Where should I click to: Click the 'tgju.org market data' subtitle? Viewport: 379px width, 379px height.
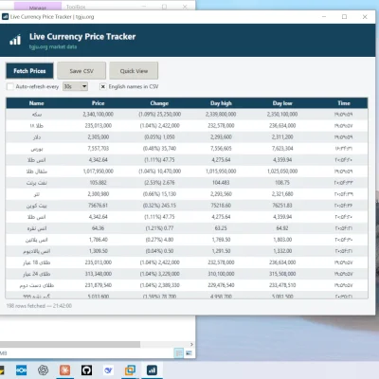[x=53, y=46]
